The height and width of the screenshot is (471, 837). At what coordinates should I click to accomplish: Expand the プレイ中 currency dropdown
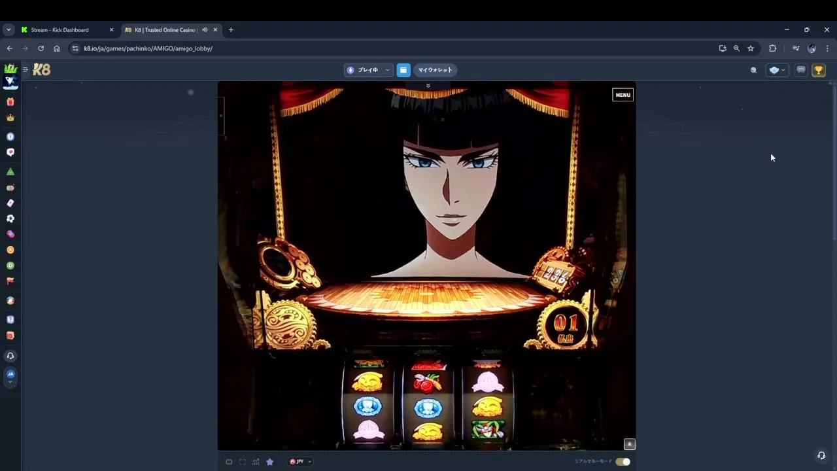point(368,70)
